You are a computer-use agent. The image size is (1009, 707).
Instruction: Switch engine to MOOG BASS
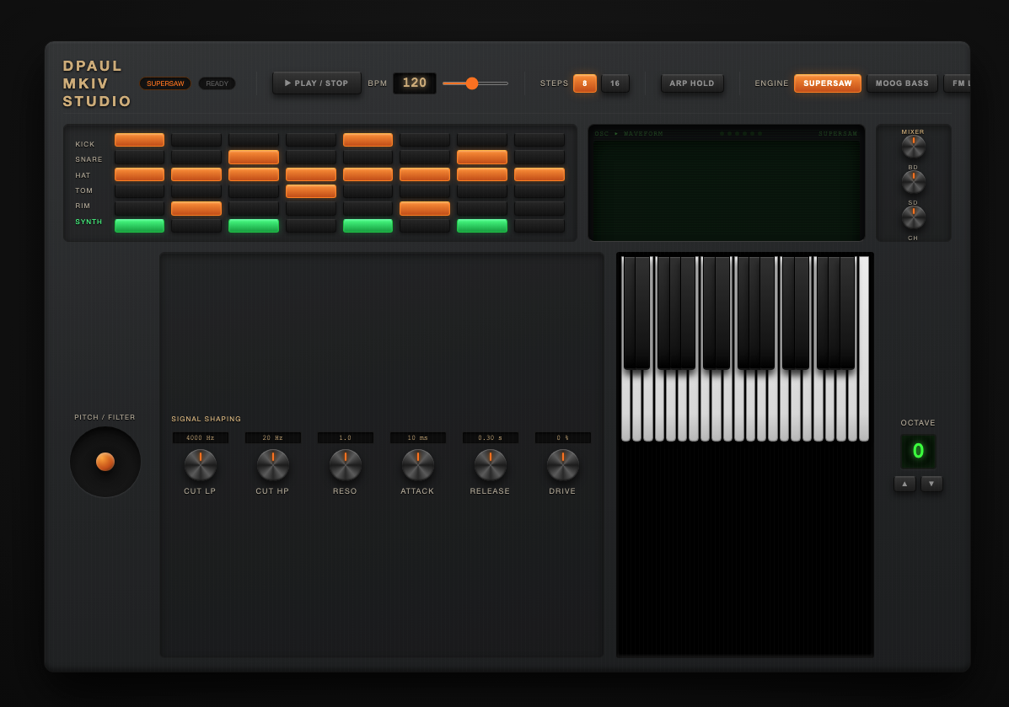click(x=902, y=83)
